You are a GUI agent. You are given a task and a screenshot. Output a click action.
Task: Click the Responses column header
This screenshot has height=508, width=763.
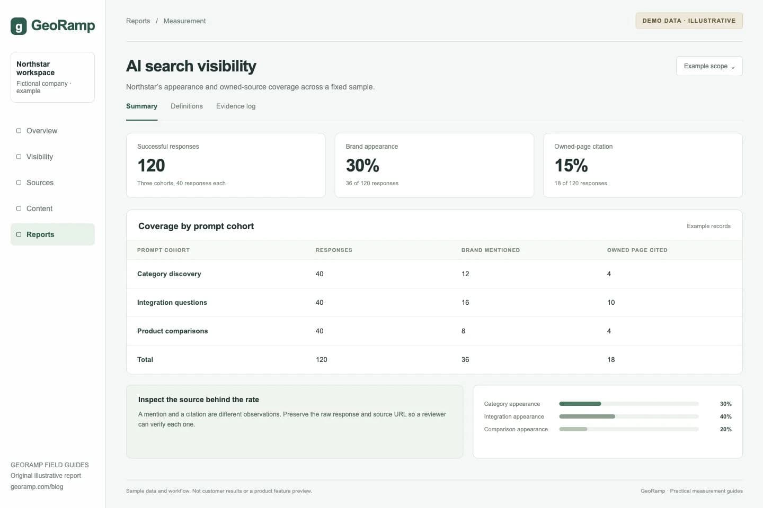(334, 250)
